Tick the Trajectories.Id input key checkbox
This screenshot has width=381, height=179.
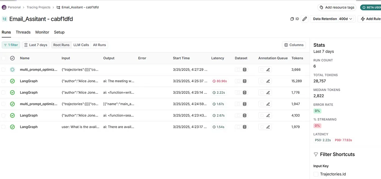coord(316,174)
